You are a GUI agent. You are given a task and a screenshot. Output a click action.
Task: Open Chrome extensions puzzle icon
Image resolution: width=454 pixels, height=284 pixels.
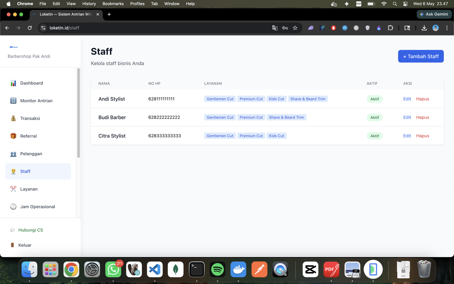click(390, 28)
